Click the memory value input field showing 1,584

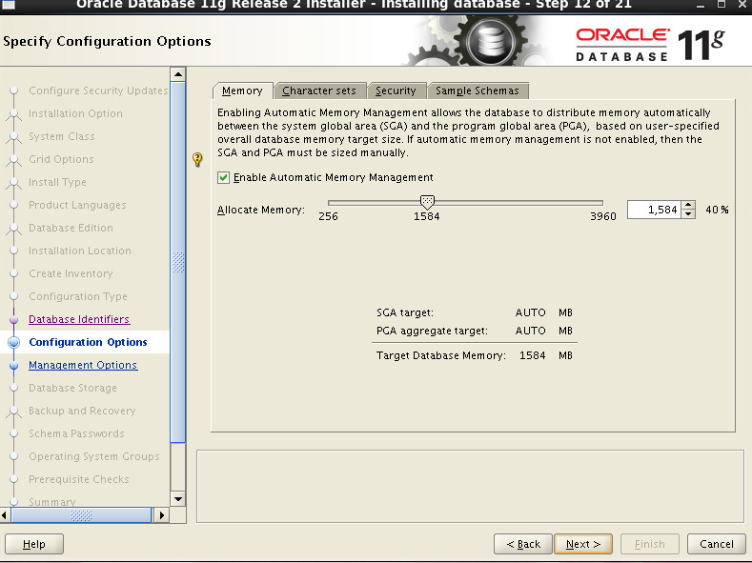click(x=654, y=210)
